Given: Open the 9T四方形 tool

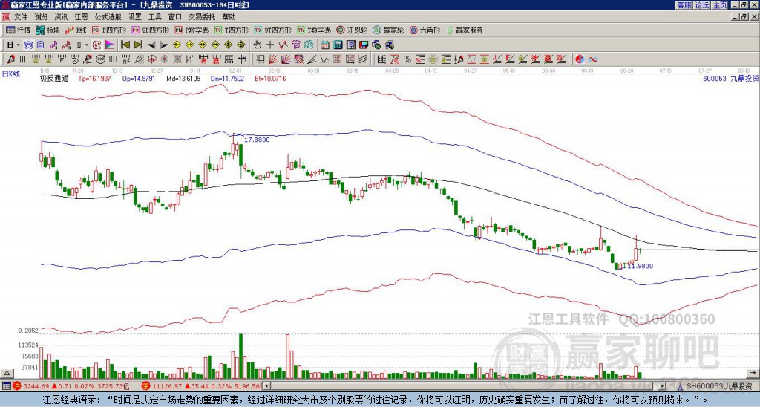Looking at the screenshot, I should (x=272, y=30).
